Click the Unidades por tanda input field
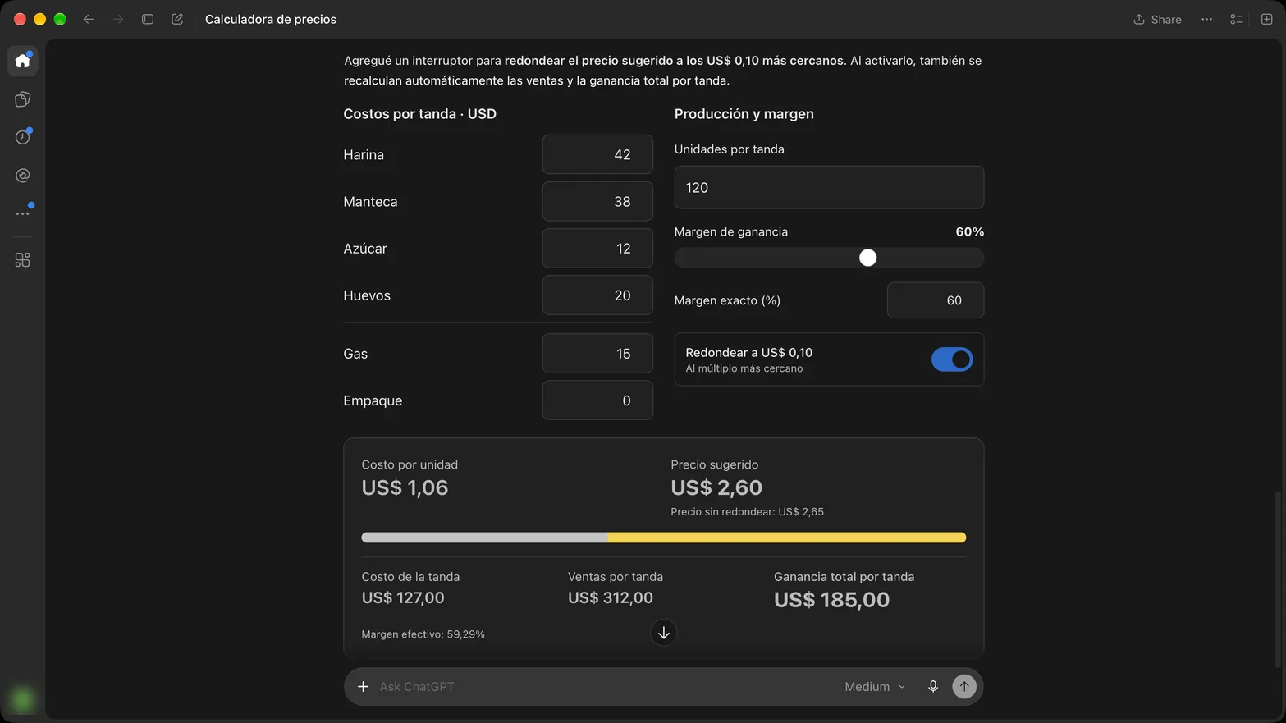This screenshot has height=723, width=1286. click(x=829, y=187)
